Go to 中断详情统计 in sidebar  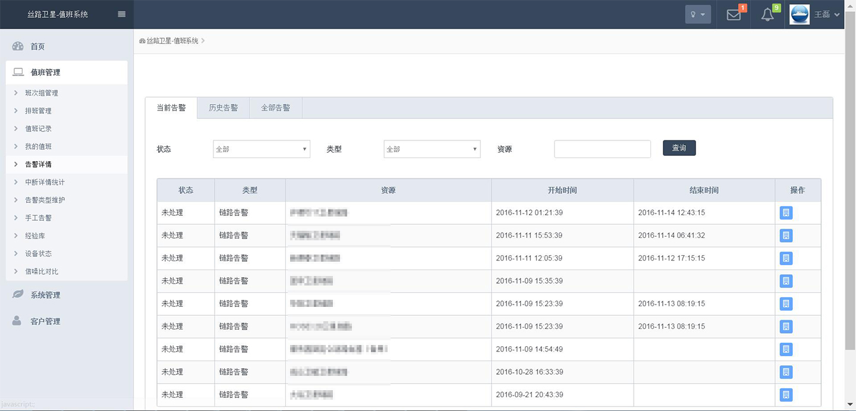click(45, 182)
